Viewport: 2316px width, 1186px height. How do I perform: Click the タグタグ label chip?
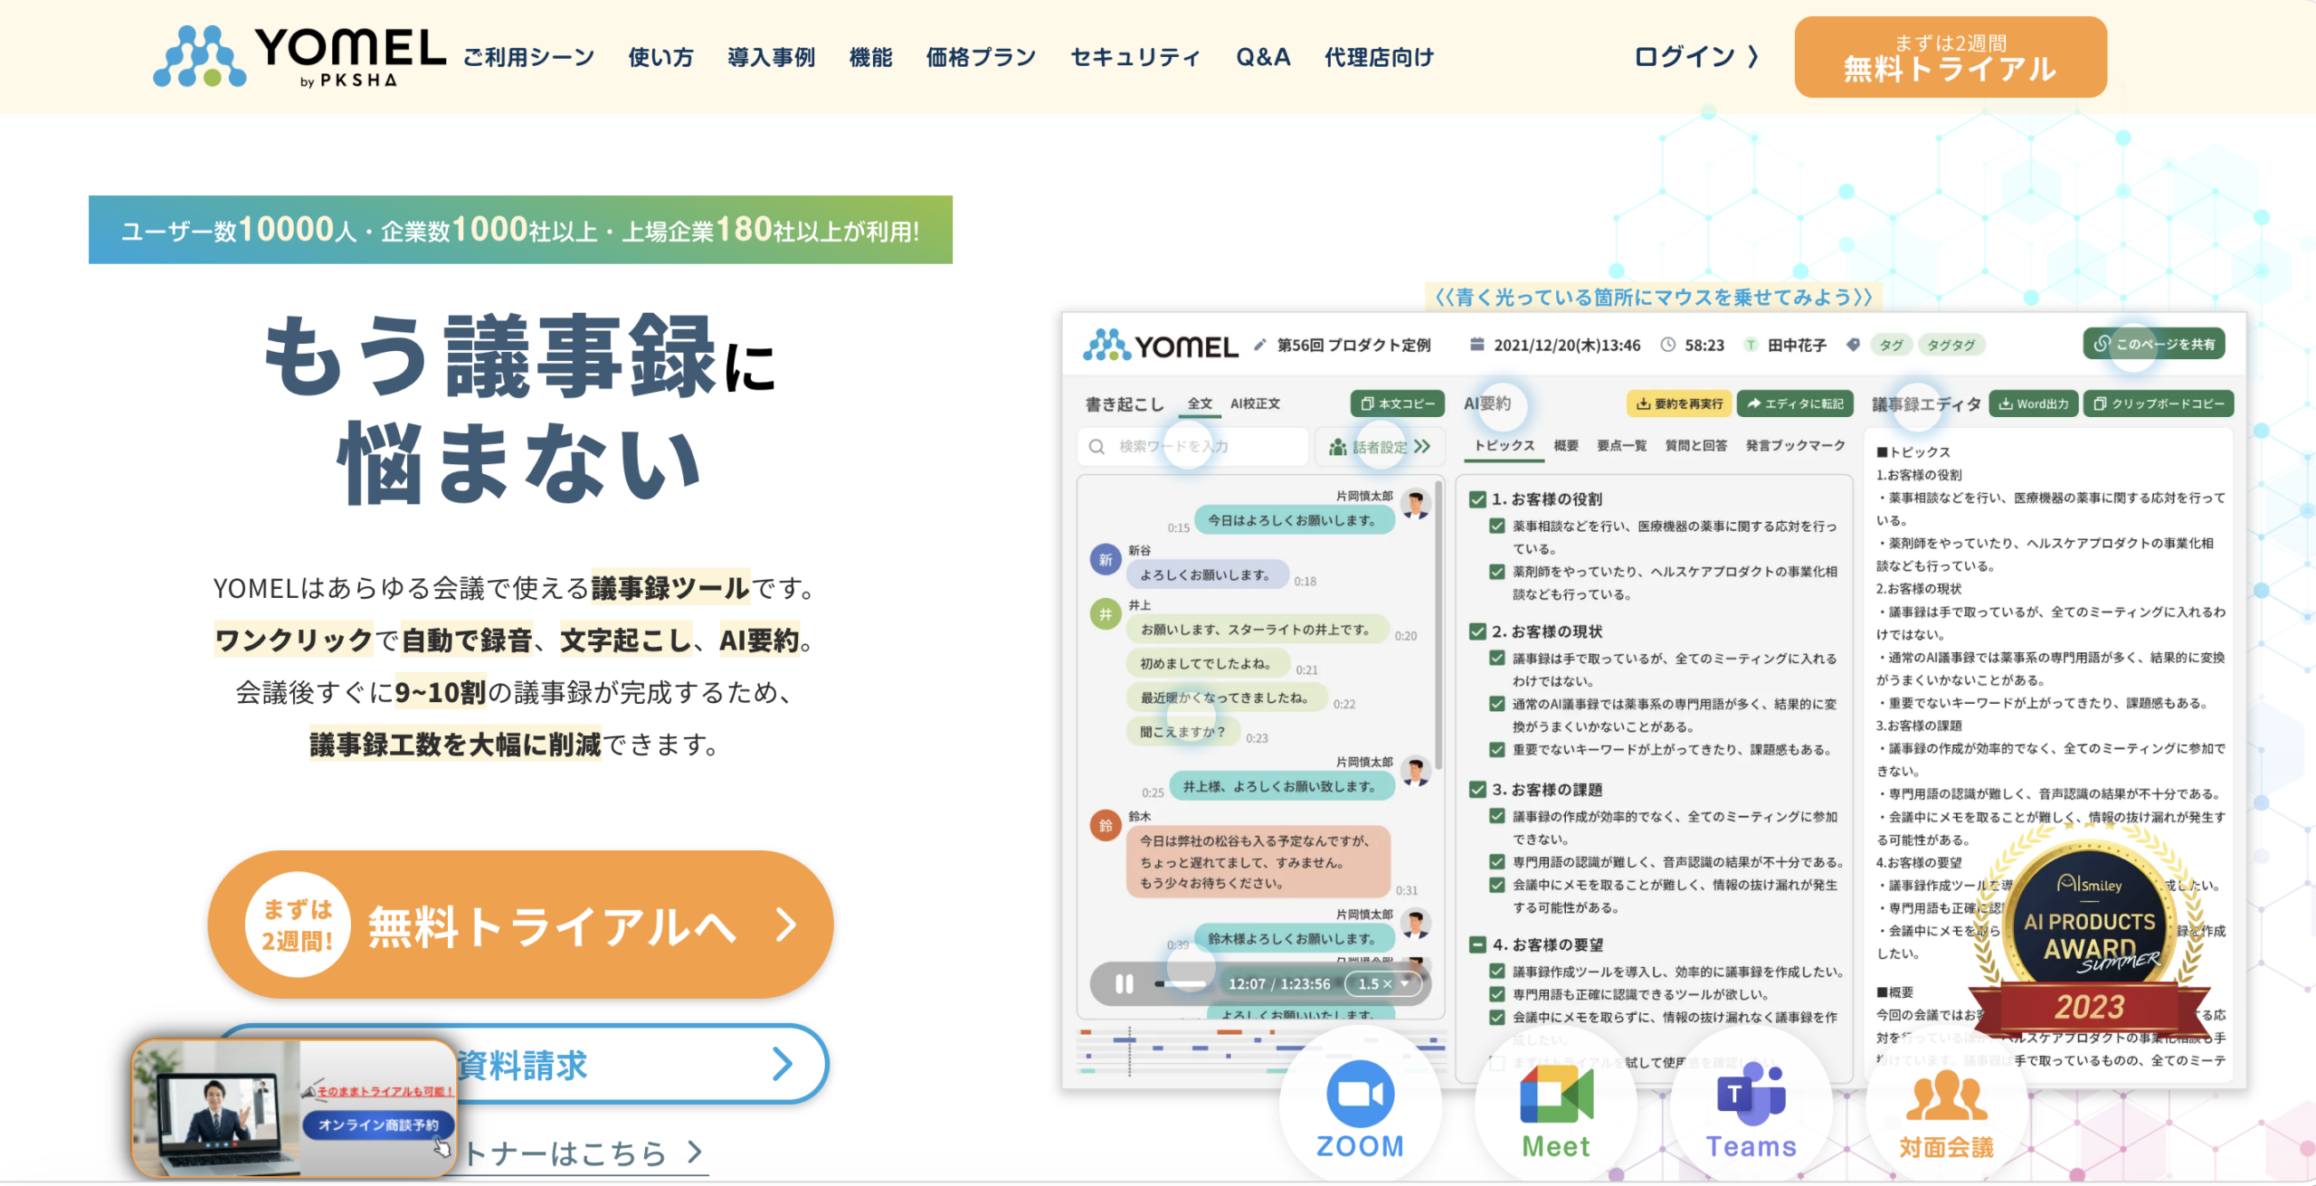click(x=1951, y=345)
